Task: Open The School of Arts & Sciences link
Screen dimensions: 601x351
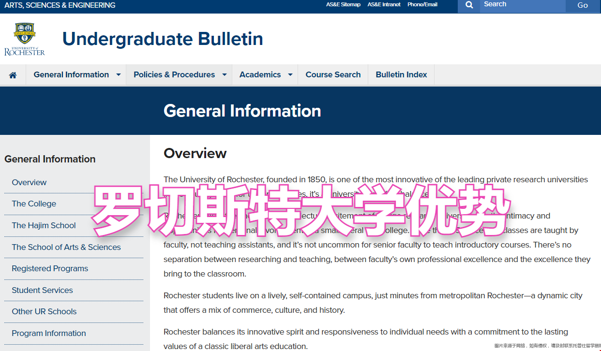Action: [x=66, y=247]
